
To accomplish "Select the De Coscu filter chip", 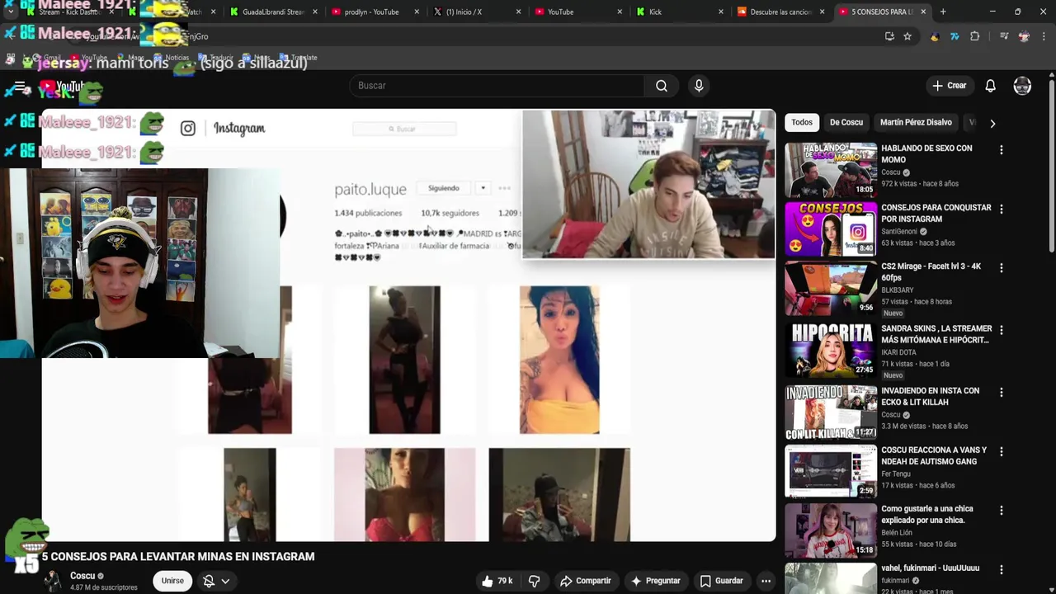I will click(x=846, y=122).
